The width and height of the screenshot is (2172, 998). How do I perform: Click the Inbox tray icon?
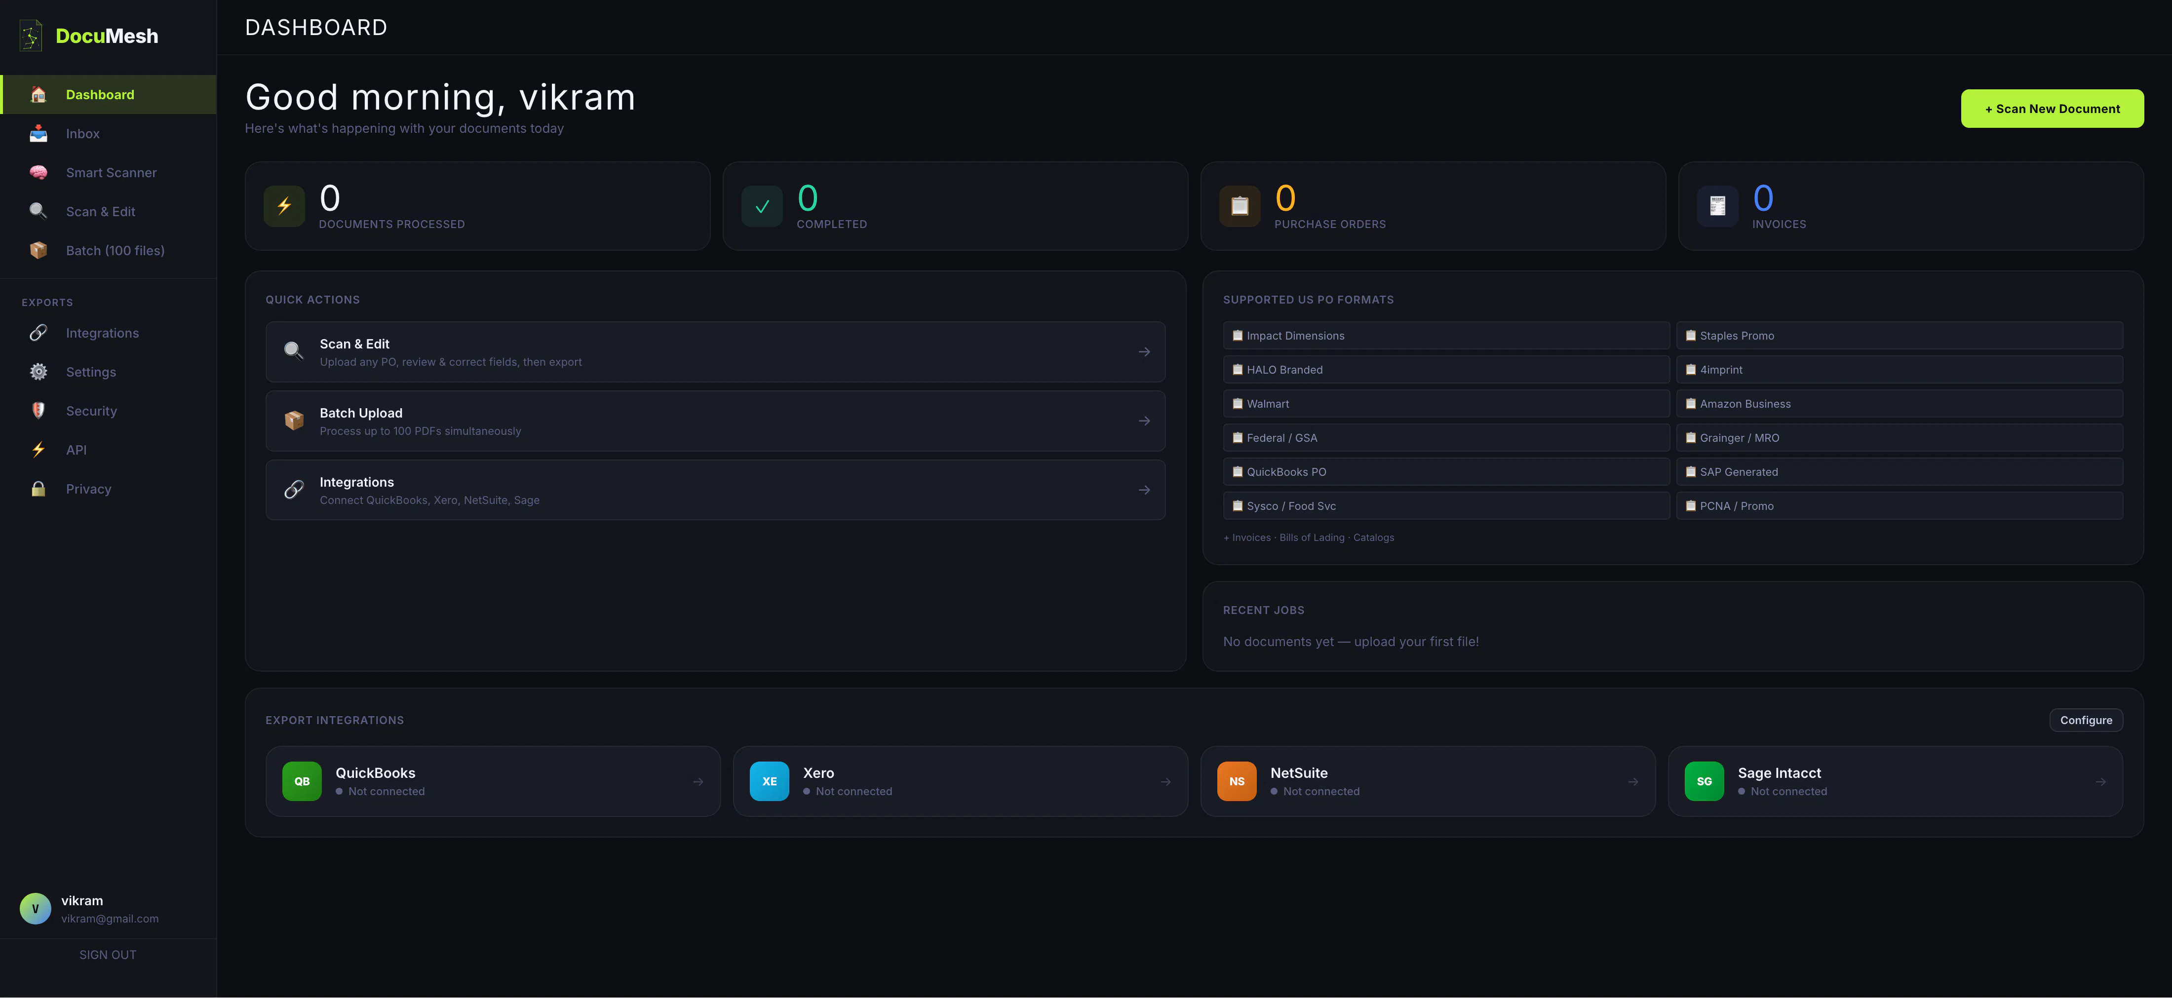coord(38,133)
